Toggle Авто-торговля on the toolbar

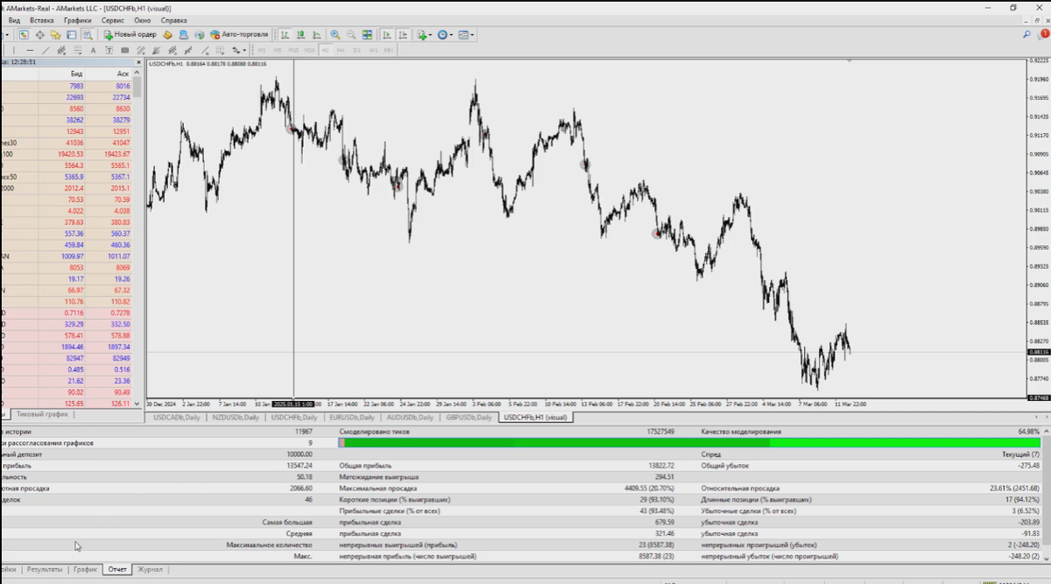point(236,35)
